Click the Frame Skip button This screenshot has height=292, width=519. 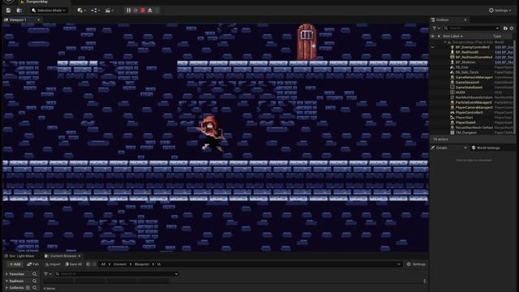[135, 11]
